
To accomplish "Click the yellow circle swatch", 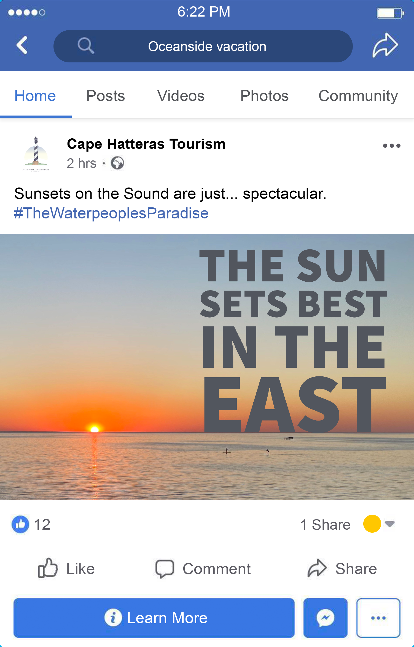I will 372,524.
